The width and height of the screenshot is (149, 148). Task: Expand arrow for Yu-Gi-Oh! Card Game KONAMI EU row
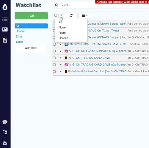[60, 51]
